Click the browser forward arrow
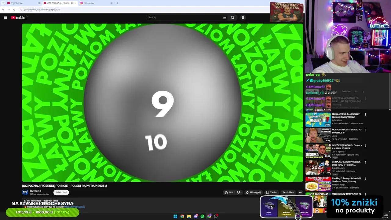The image size is (391, 220). coord(9,9)
